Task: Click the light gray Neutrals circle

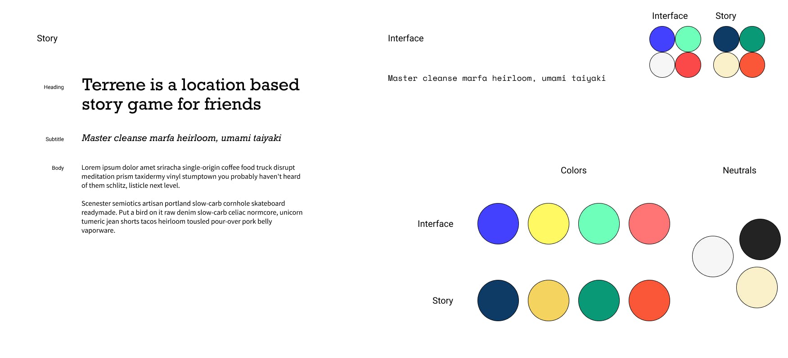Action: tap(713, 256)
